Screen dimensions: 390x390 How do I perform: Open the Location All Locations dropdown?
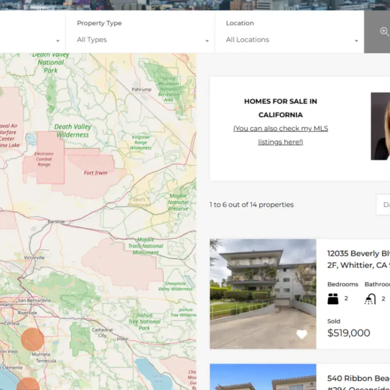pos(289,32)
